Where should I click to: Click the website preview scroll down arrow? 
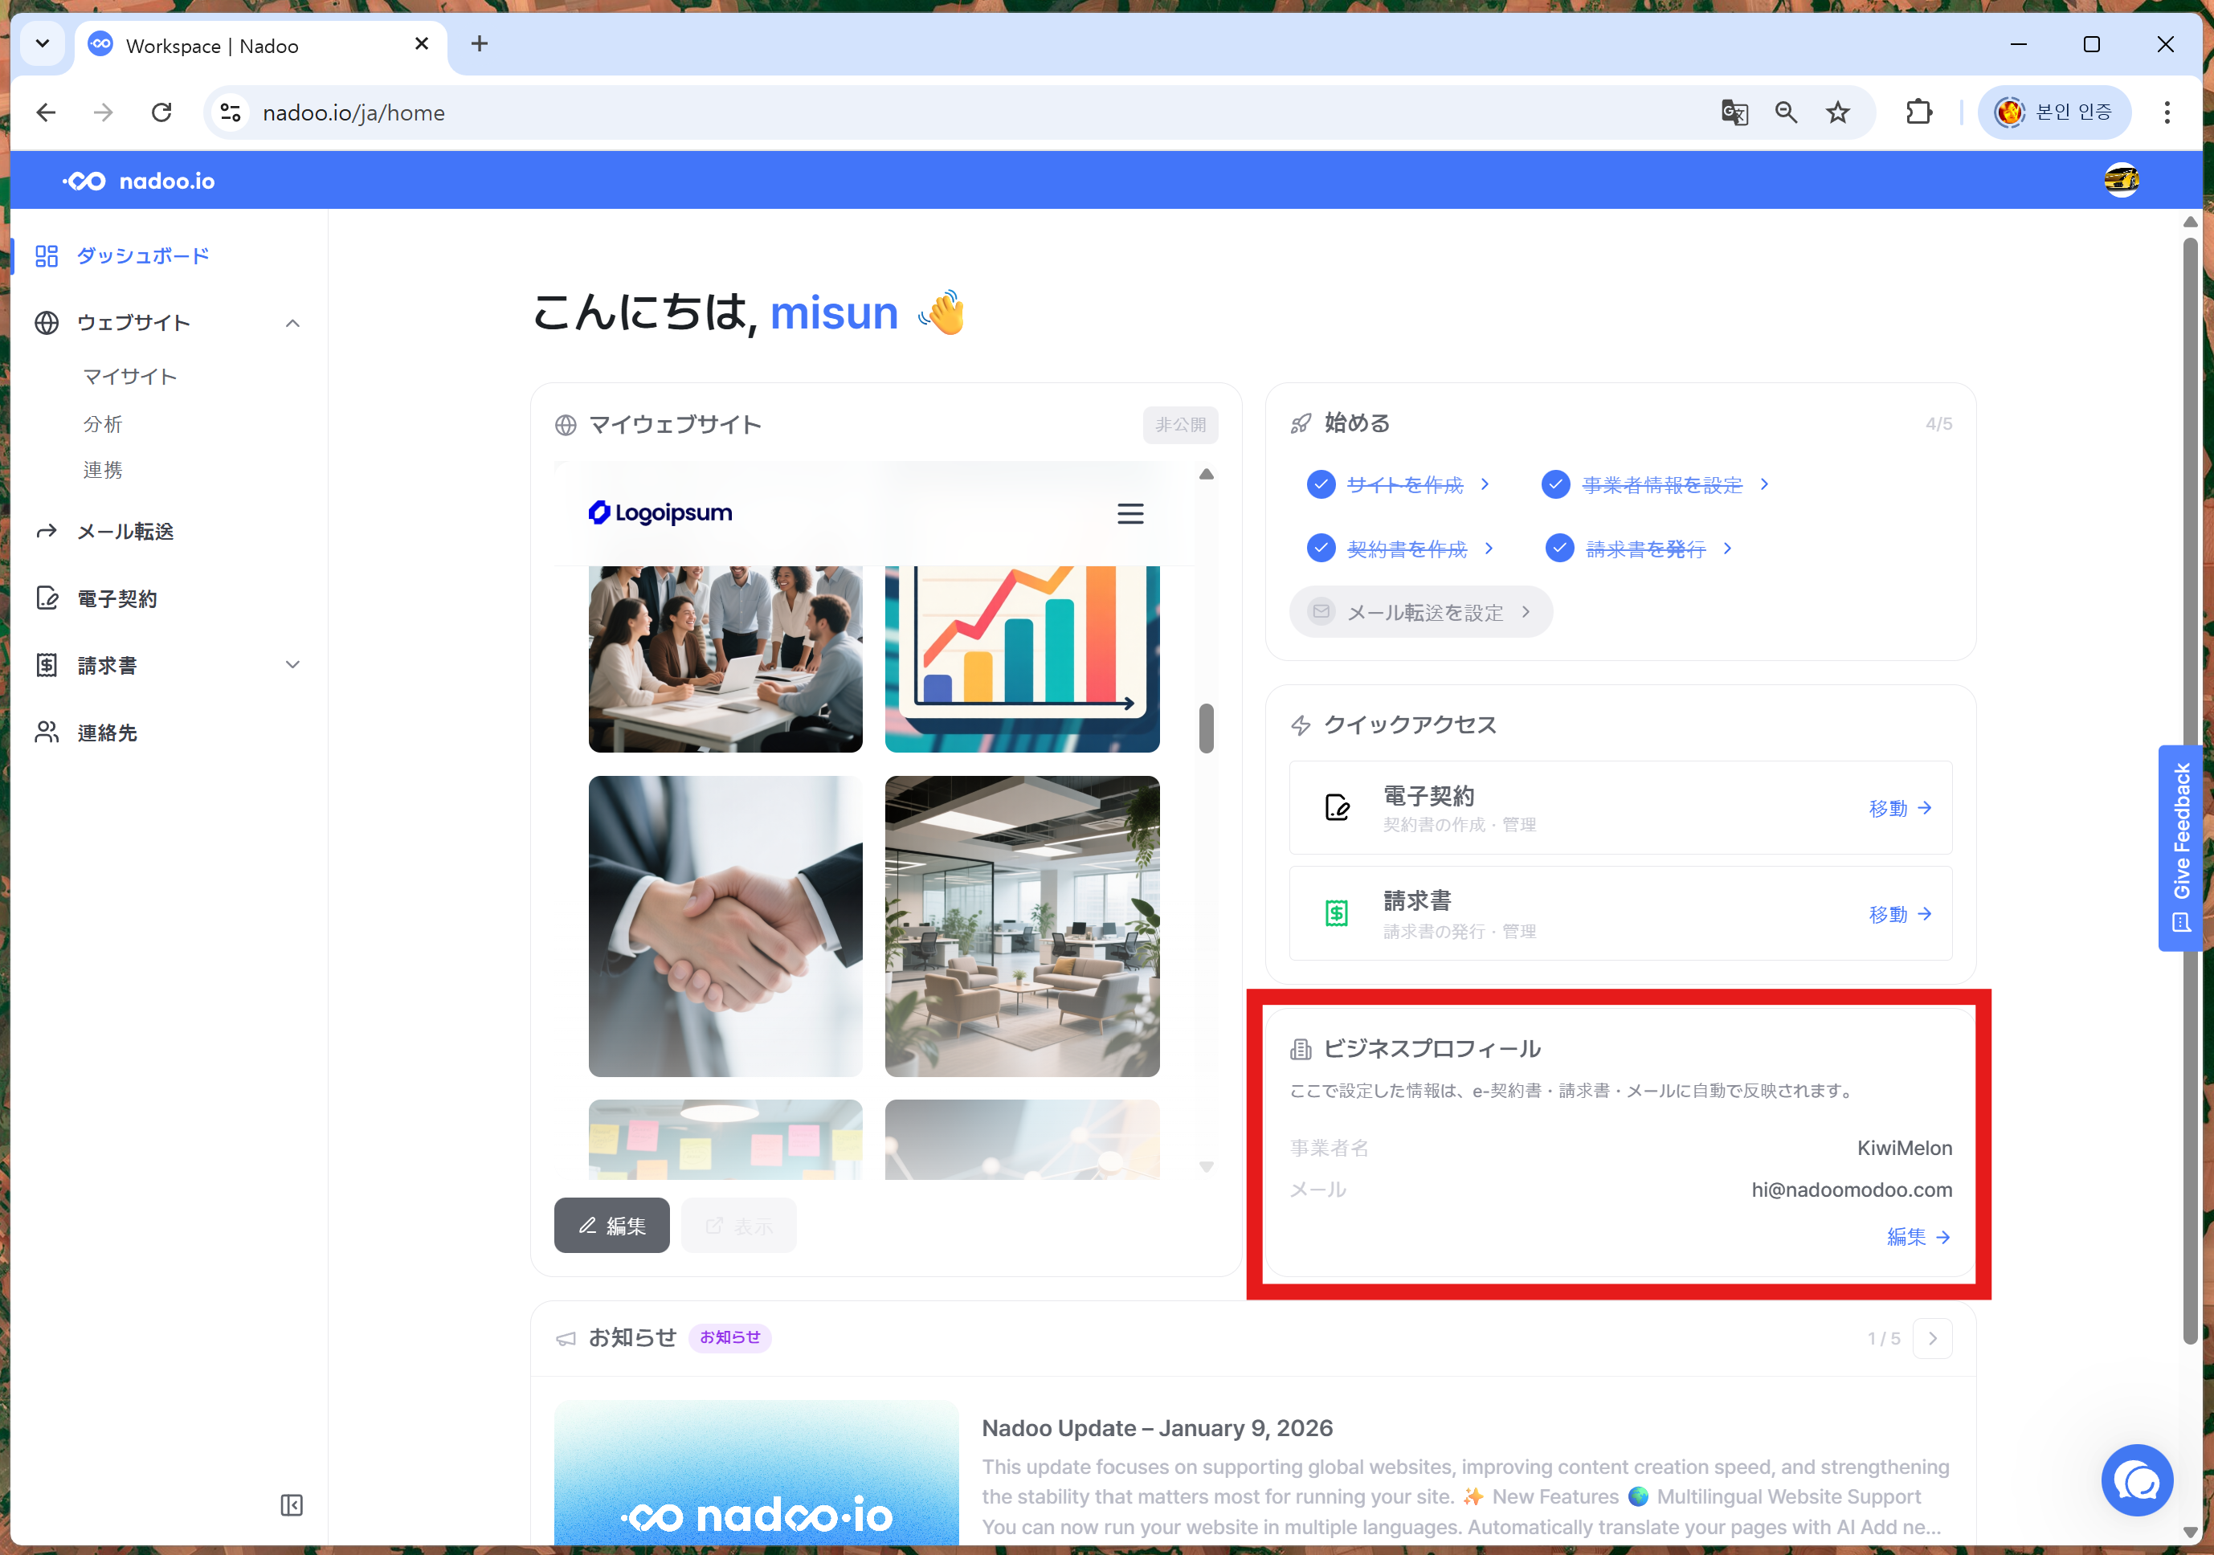(1207, 1166)
